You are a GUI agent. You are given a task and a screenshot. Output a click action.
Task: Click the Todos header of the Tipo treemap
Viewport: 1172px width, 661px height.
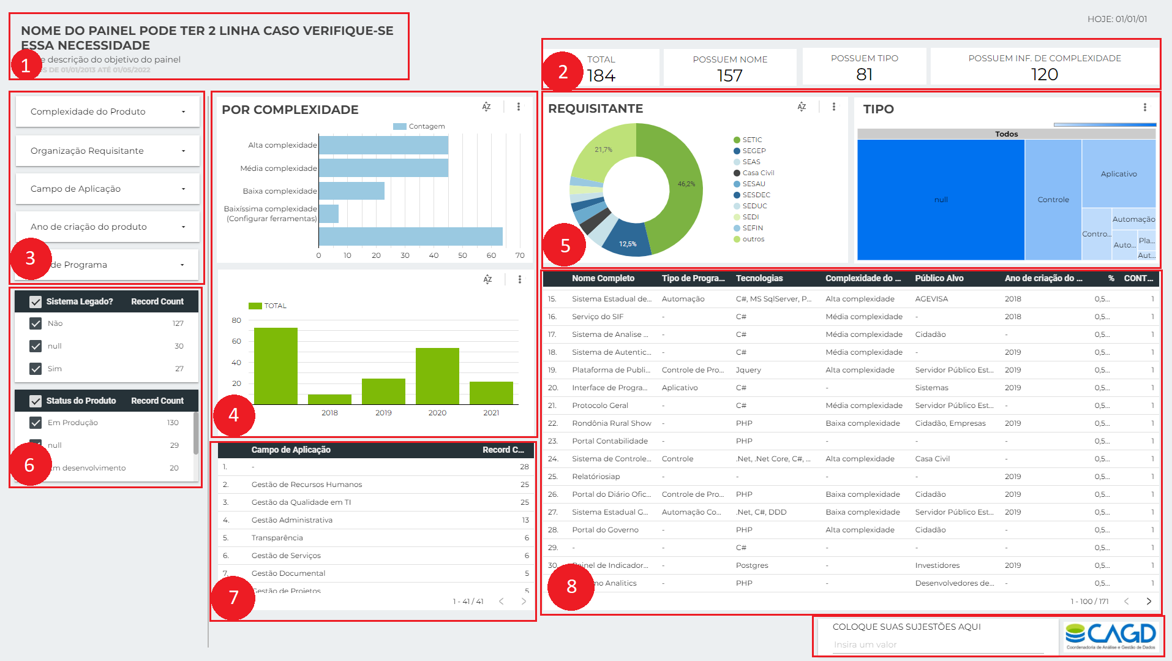pos(1006,134)
